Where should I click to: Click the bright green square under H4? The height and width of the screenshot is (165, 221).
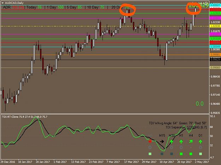point(191,154)
